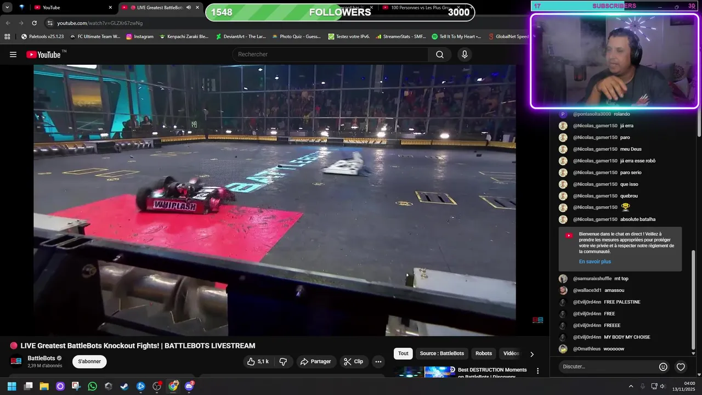Select the Tout filter chip
The height and width of the screenshot is (395, 702).
(403, 353)
